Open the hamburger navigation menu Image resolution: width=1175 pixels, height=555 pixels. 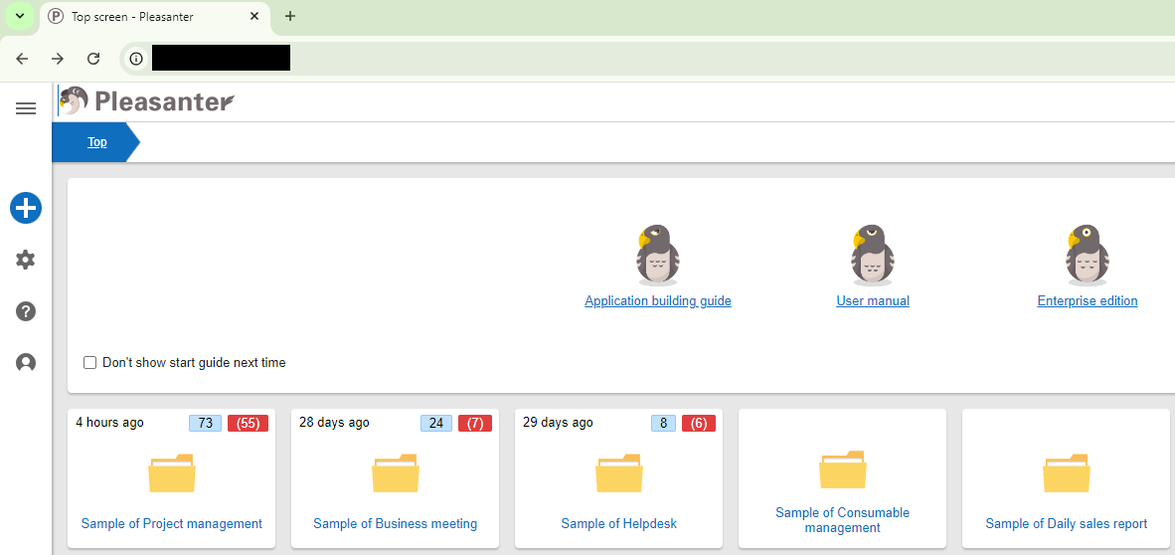point(26,108)
